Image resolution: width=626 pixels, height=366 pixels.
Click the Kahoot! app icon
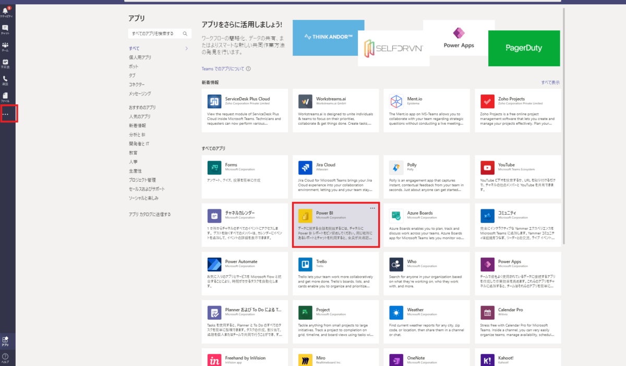(487, 360)
